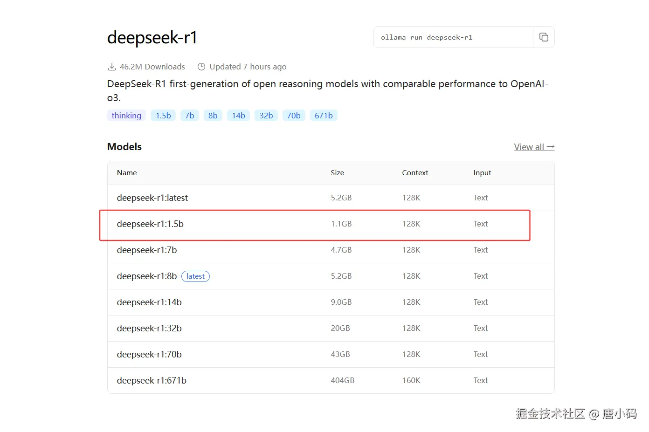
Task: Click the 1.1GB size value
Action: (x=341, y=224)
